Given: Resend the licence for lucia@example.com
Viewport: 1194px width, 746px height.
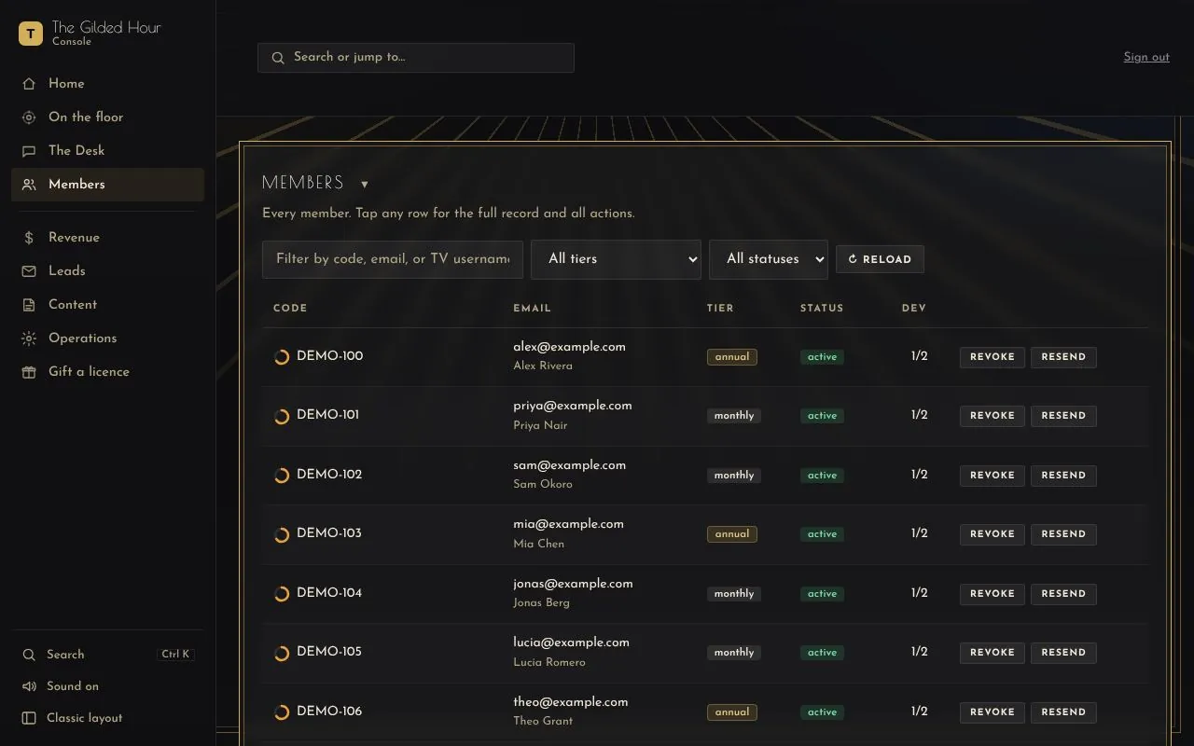Looking at the screenshot, I should [x=1063, y=653].
